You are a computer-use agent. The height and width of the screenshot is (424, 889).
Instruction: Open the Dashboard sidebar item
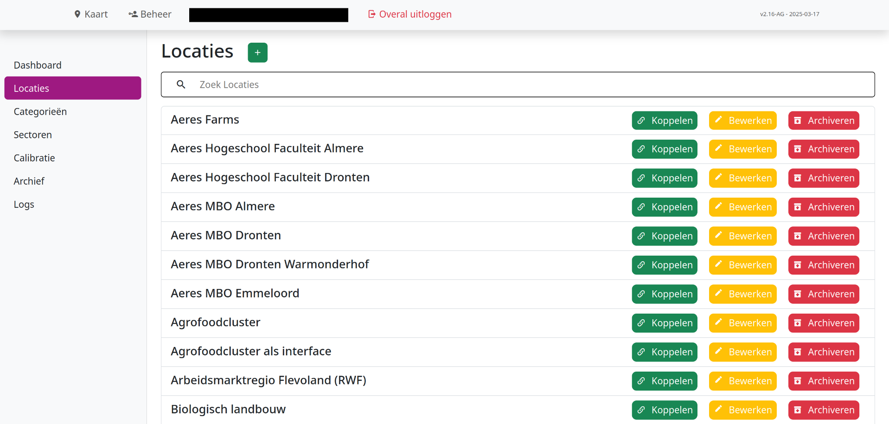38,65
